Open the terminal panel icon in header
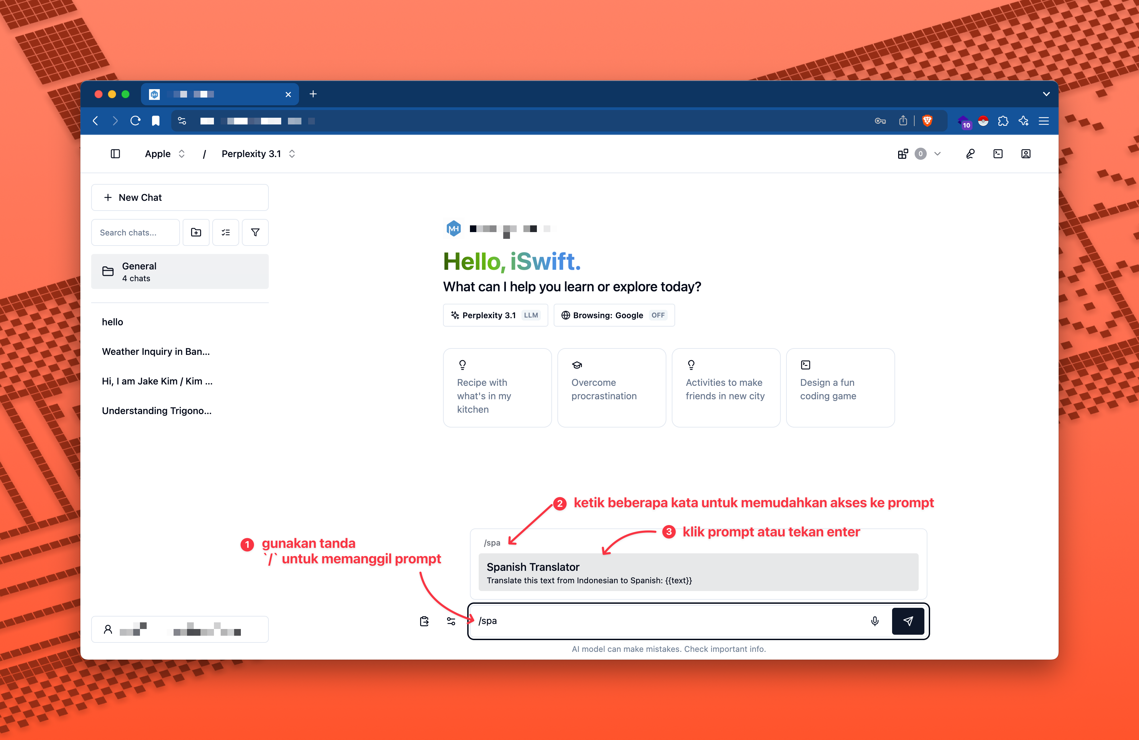 click(x=998, y=154)
